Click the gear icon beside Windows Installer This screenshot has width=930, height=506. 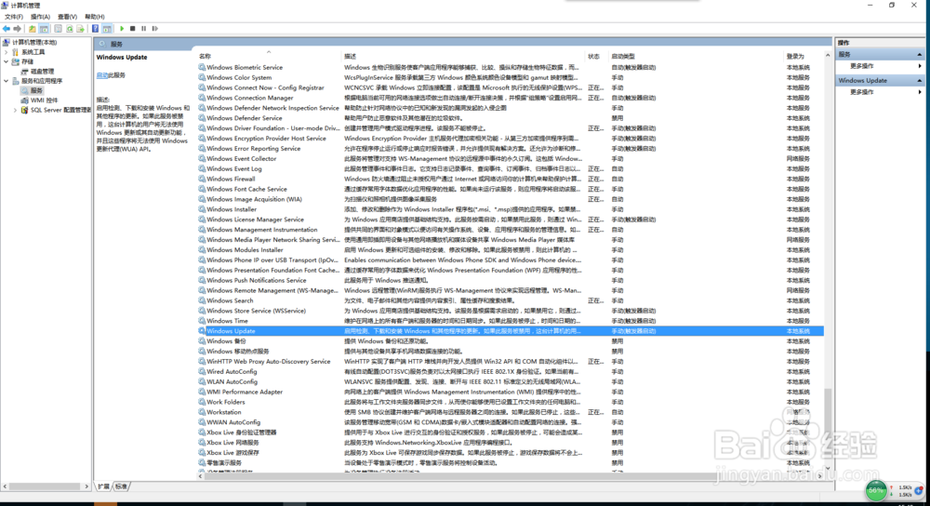[x=202, y=209]
